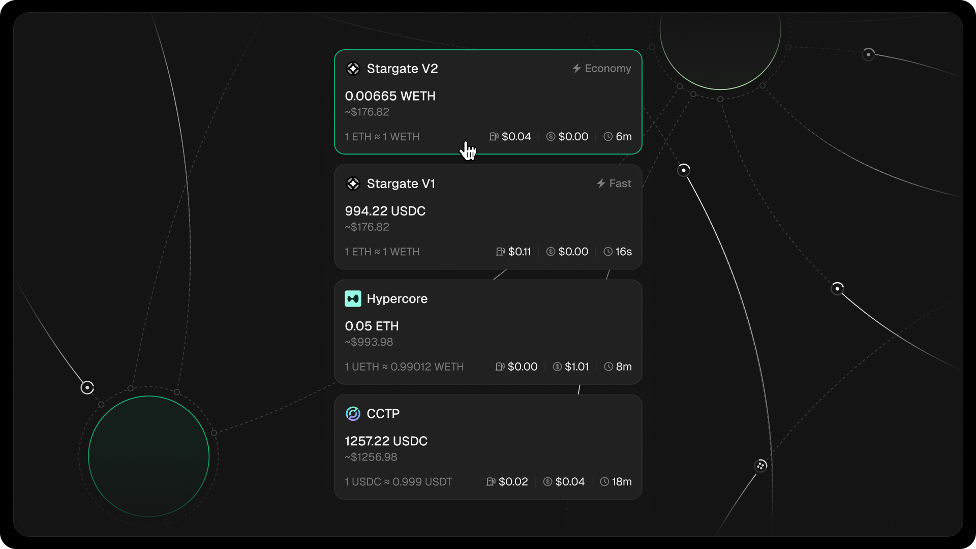Click clock icon beside 8m
Viewport: 976px width, 549px height.
coord(608,367)
